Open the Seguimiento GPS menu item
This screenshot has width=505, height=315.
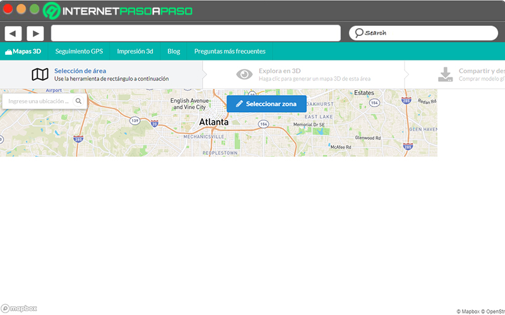79,52
